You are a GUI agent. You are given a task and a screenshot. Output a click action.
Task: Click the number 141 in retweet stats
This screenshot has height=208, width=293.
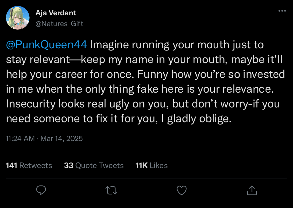coord(12,165)
